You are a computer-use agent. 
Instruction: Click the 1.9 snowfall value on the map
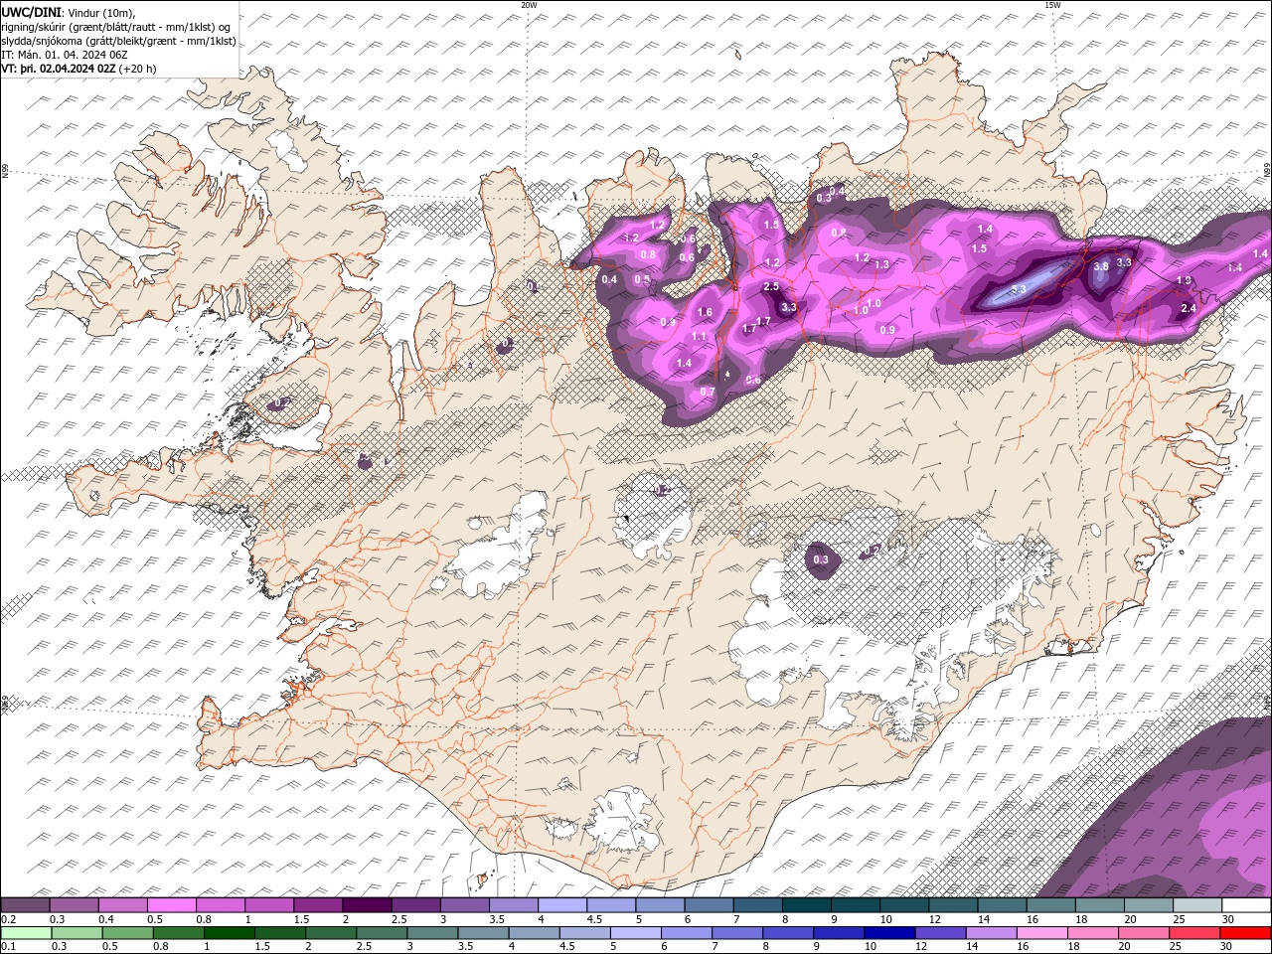click(x=1184, y=281)
